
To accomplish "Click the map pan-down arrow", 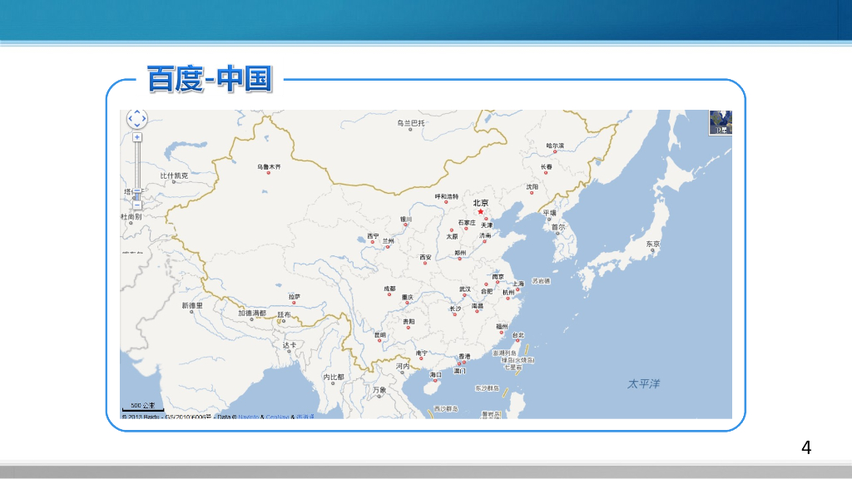I will (137, 125).
